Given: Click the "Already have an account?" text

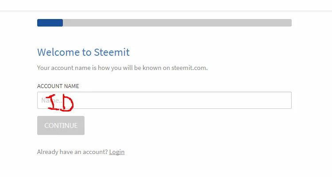Looking at the screenshot, I should 72,152.
